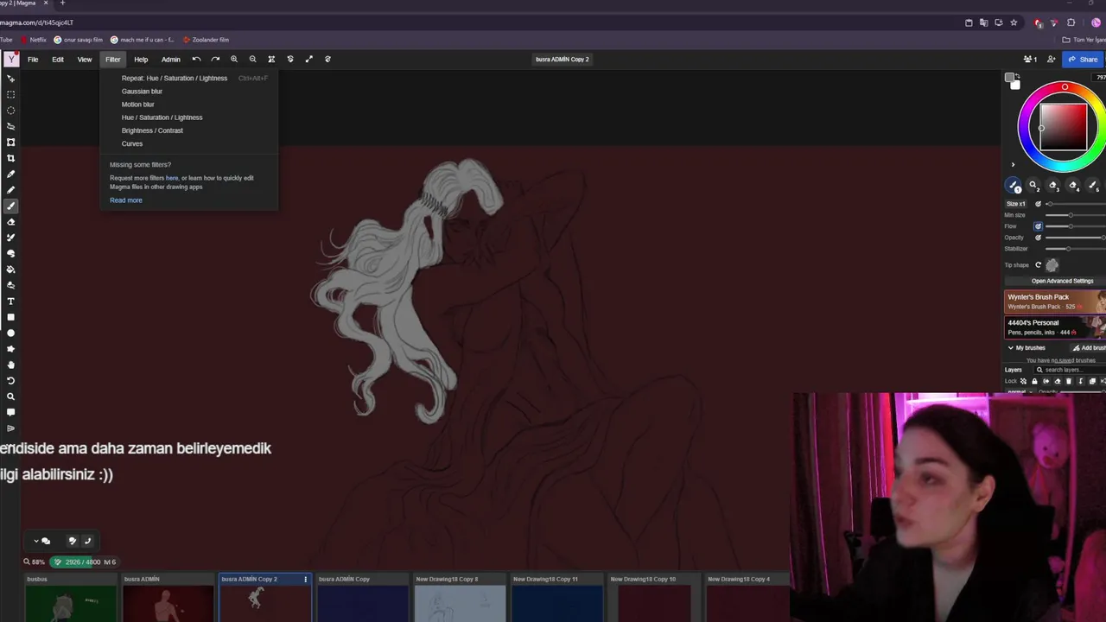Click the add user invite icon
The image size is (1106, 622).
coord(1051,60)
